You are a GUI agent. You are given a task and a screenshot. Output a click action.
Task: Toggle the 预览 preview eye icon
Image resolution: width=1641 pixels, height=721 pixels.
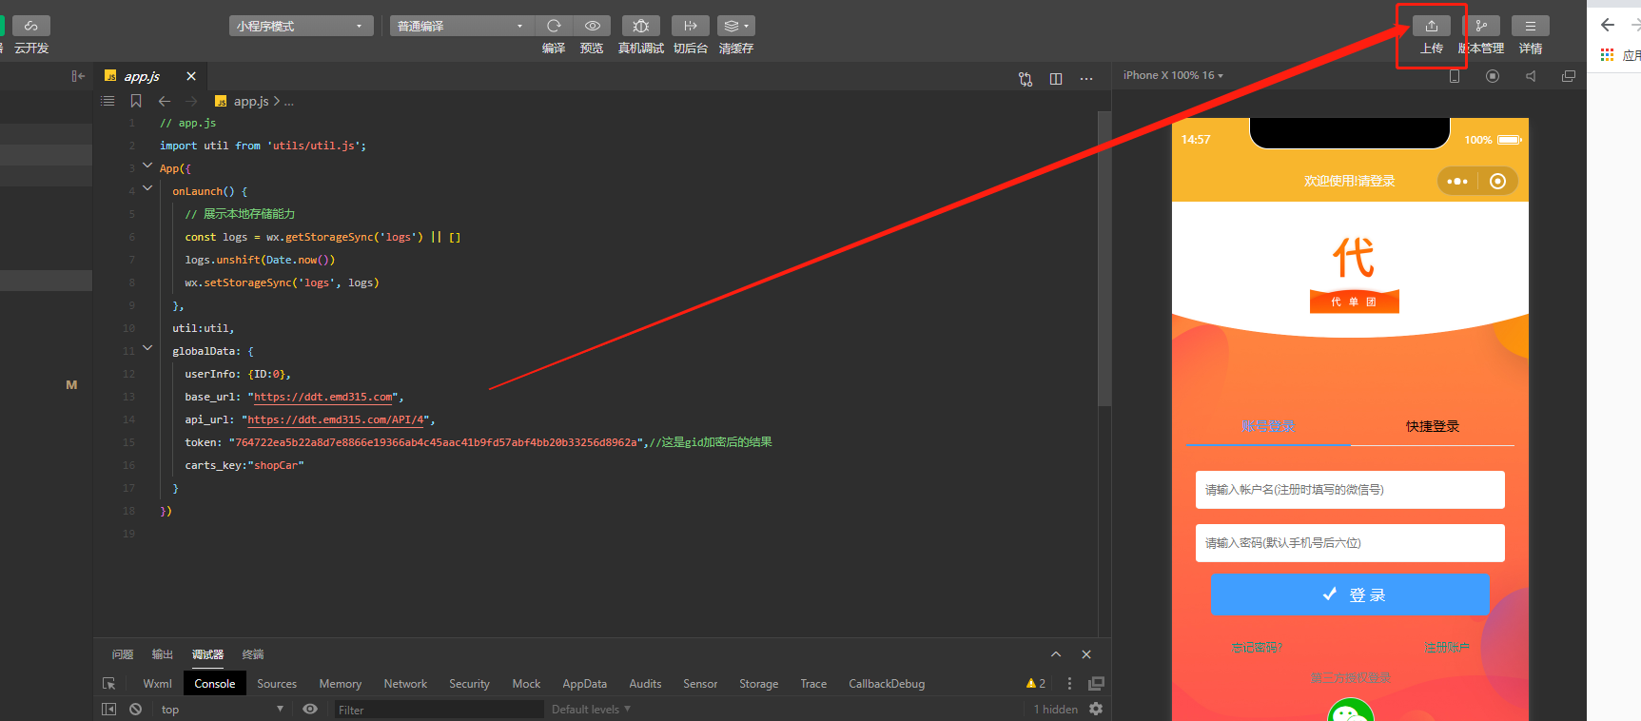(592, 26)
